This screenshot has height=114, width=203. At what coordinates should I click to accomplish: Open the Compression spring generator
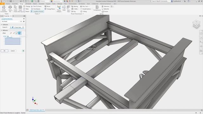click(x=97, y=8)
